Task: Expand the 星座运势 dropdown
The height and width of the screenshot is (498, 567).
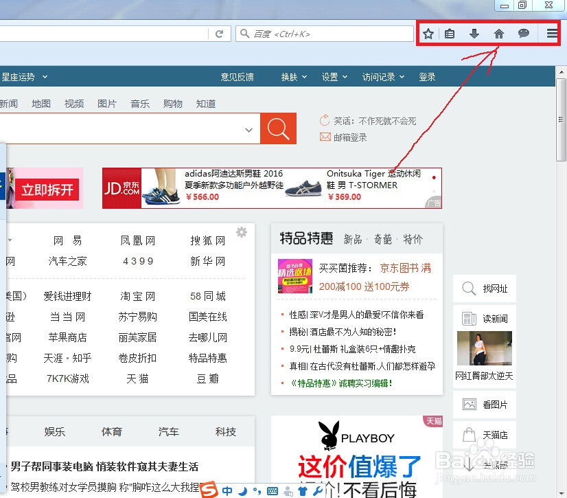Action: 45,77
